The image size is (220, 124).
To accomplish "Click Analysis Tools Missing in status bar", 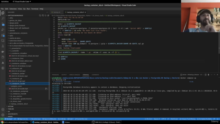I will [x=187, y=119].
